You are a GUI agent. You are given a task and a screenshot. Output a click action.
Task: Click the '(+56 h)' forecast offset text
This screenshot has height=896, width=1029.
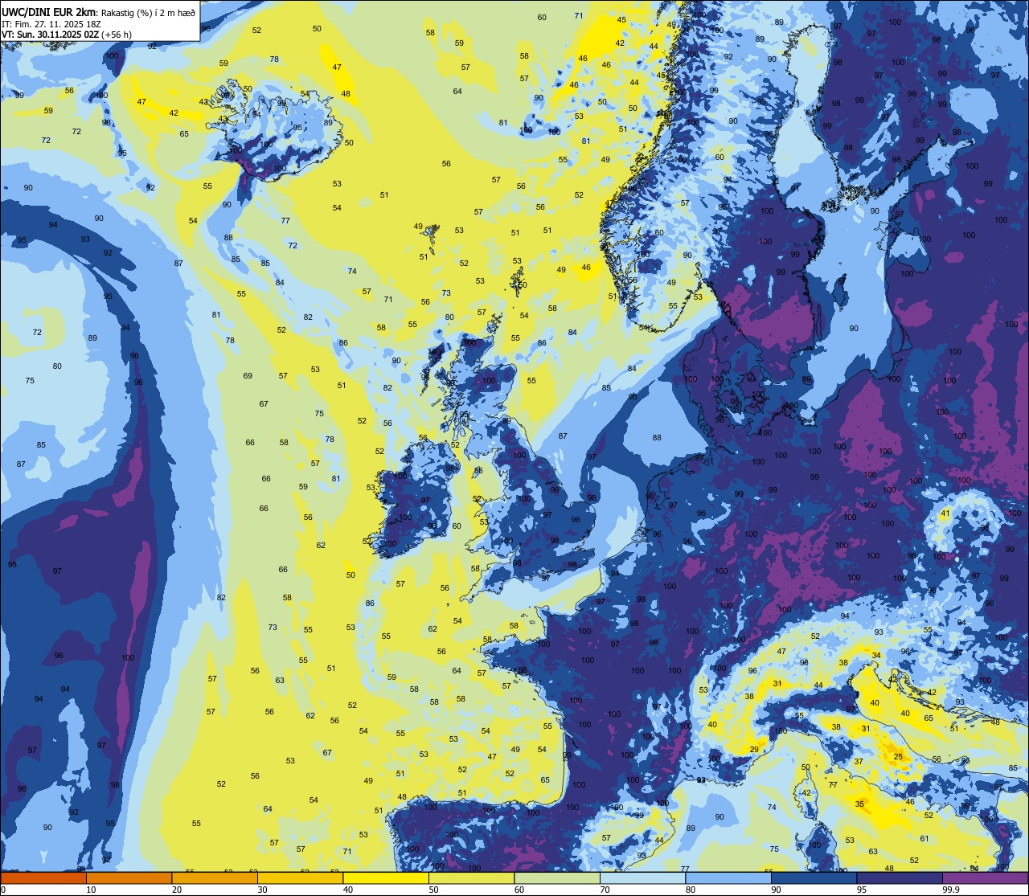click(x=117, y=35)
